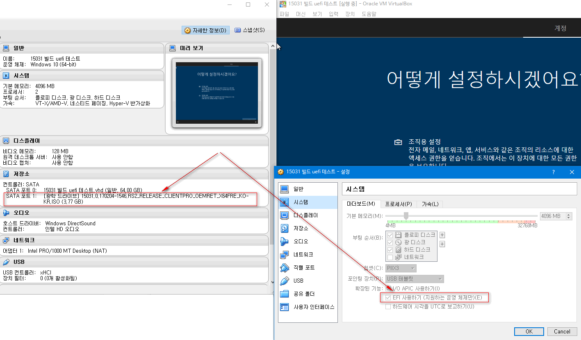Select 시스템 category in settings sidebar
Screen dimensions: 581x340
point(308,202)
